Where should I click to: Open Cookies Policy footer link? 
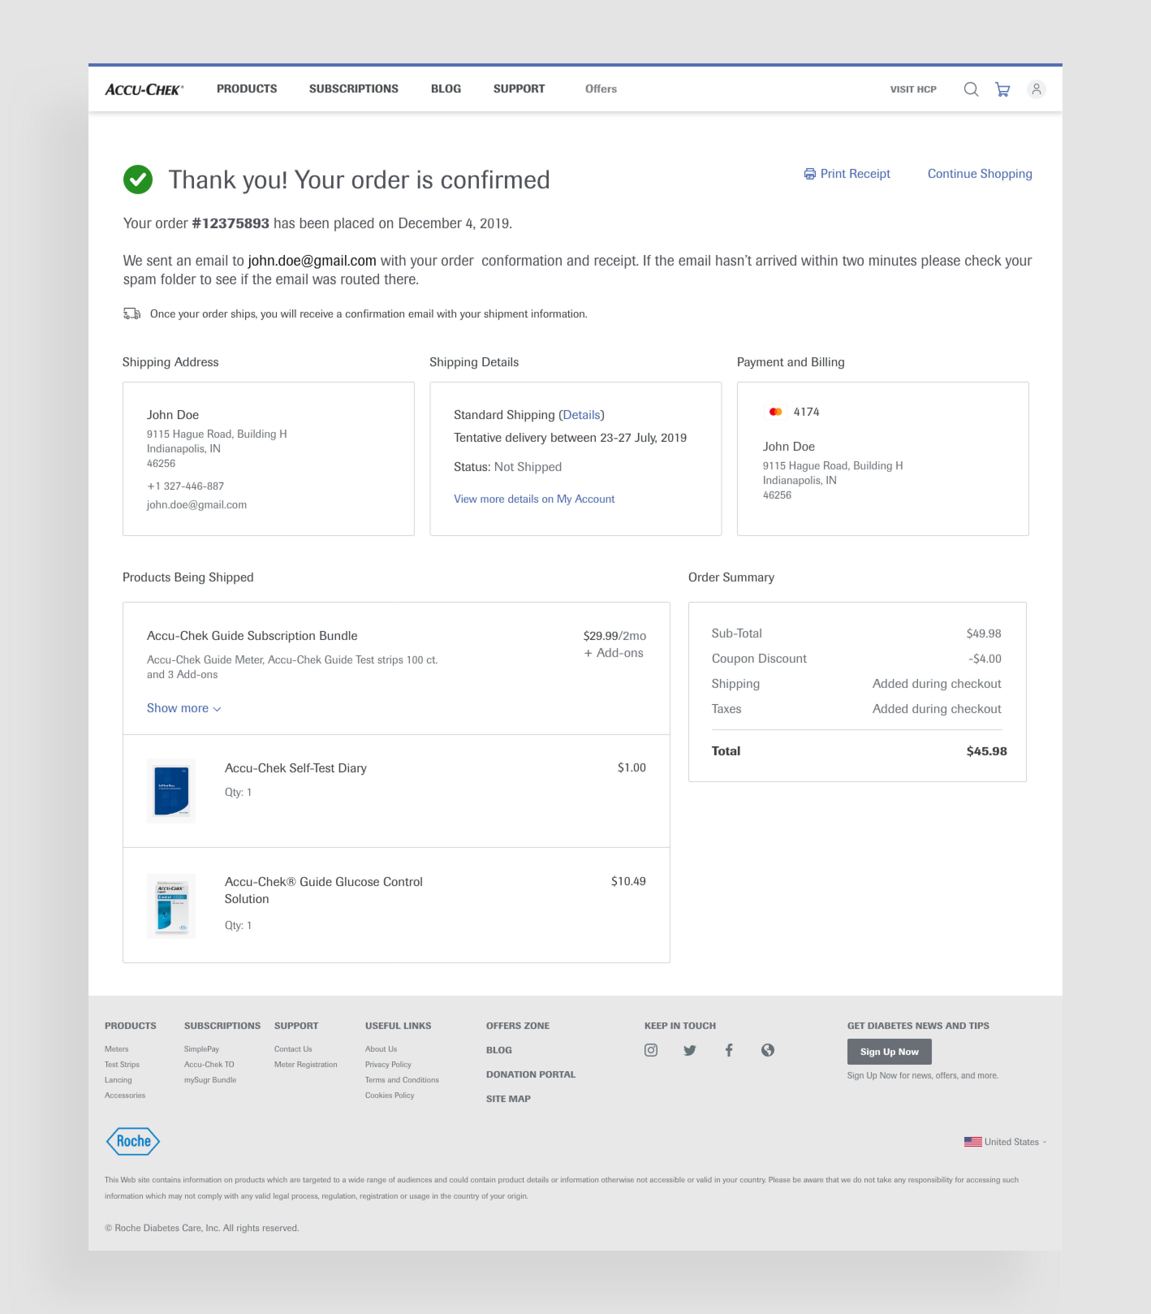pyautogui.click(x=389, y=1095)
